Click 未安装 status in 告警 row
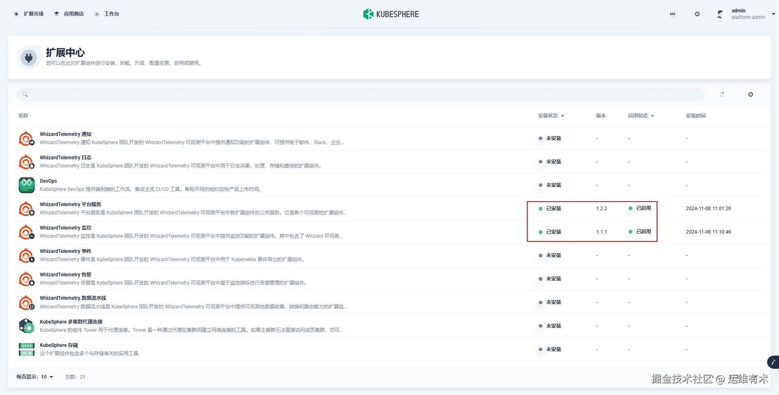The width and height of the screenshot is (779, 395). [550, 279]
